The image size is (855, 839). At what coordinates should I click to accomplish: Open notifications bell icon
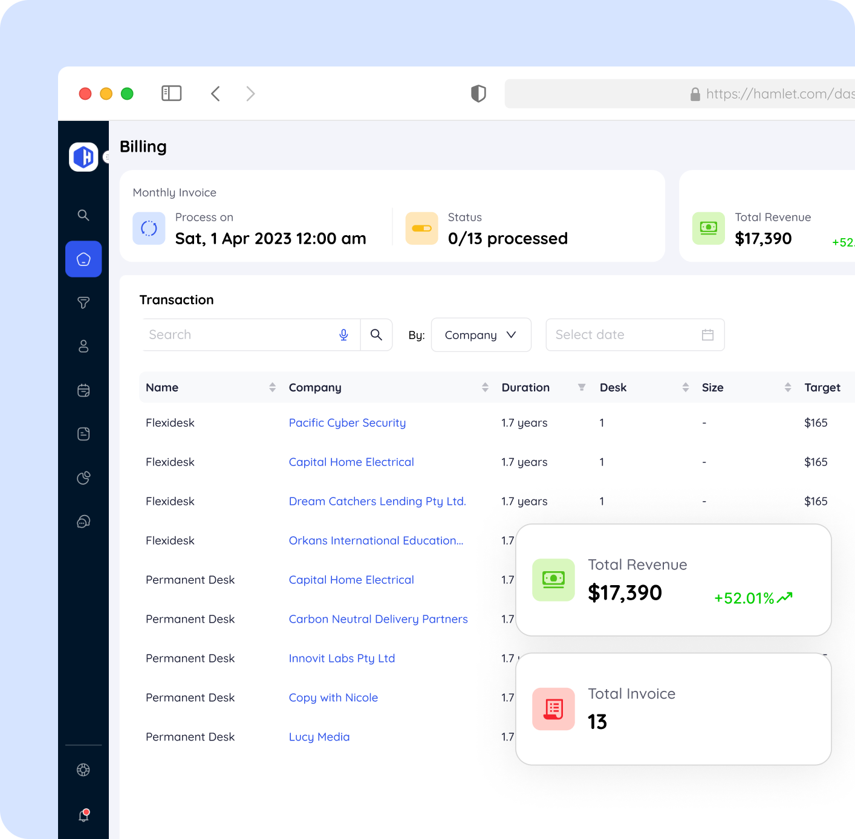tap(84, 815)
